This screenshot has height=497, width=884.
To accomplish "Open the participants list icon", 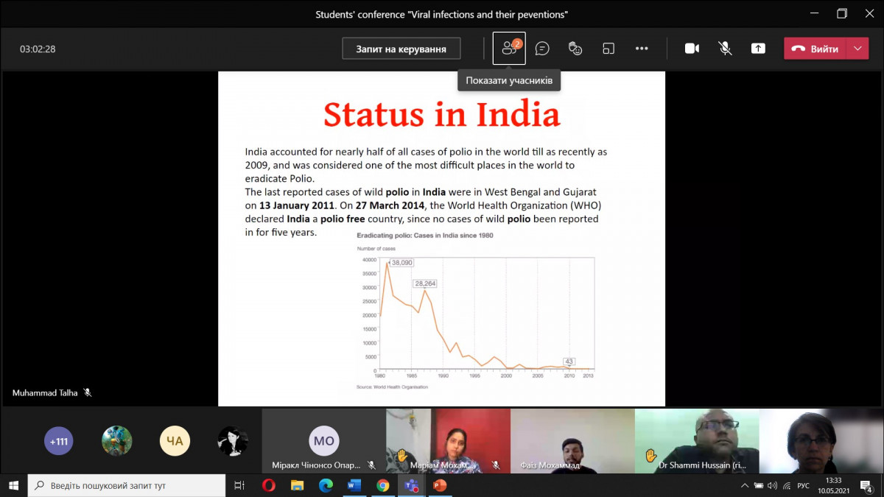I will (508, 49).
